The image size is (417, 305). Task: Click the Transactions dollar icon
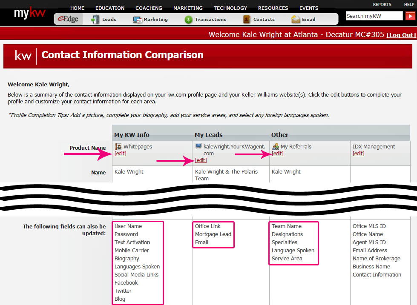[x=189, y=20]
